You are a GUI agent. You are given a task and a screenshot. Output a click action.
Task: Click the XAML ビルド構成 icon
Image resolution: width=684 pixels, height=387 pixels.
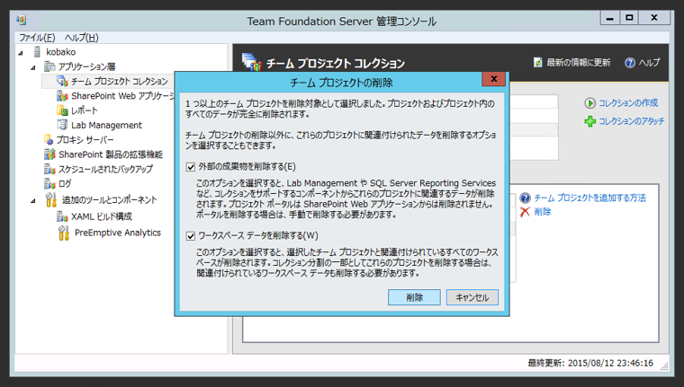(x=62, y=216)
